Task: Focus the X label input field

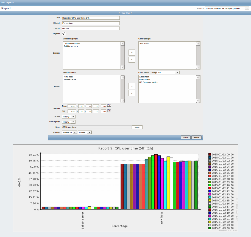Action: click(91, 23)
